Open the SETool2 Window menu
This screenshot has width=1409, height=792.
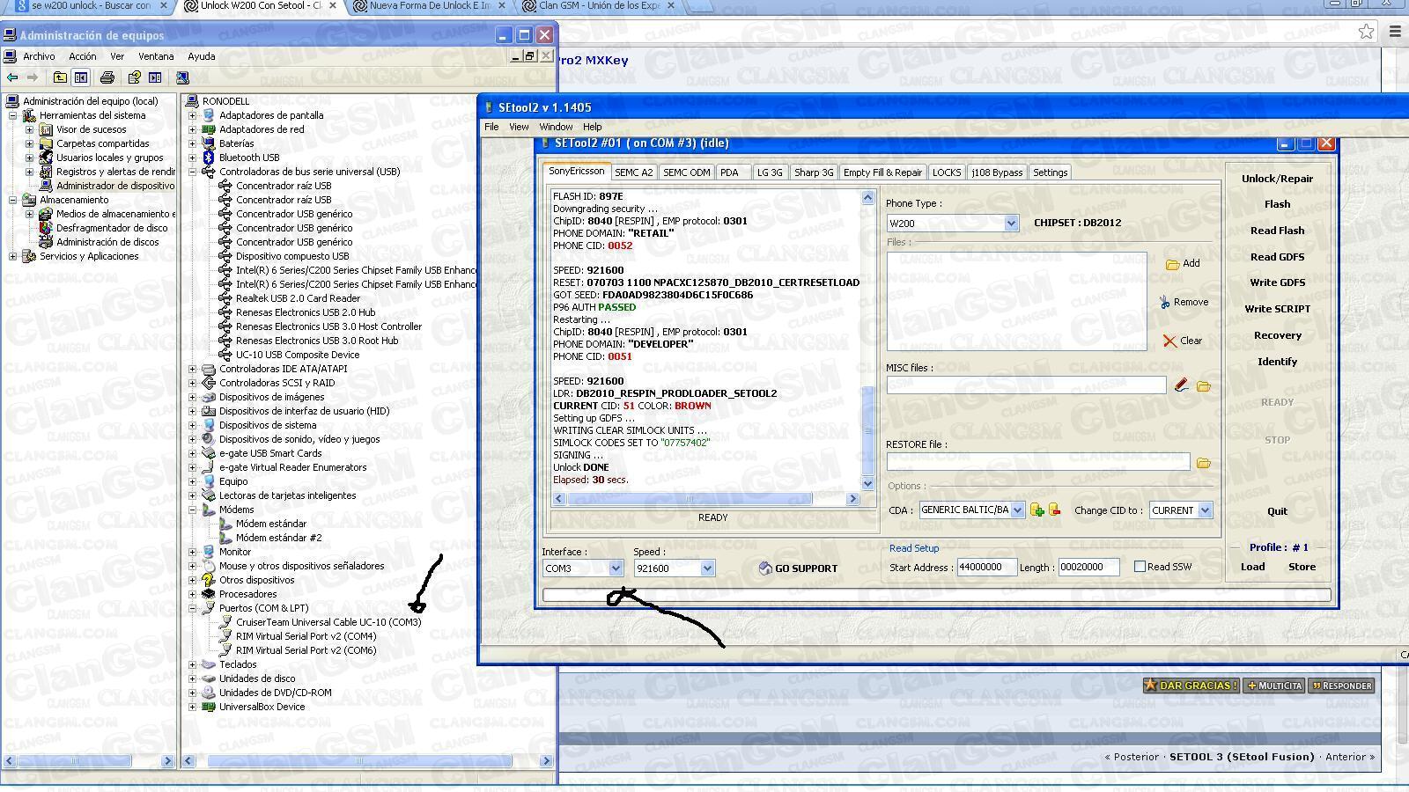[556, 127]
